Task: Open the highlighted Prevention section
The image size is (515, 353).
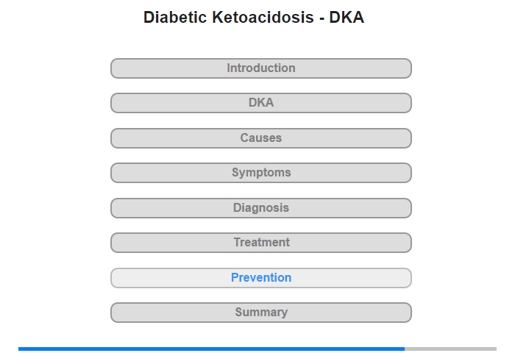Action: 260,278
